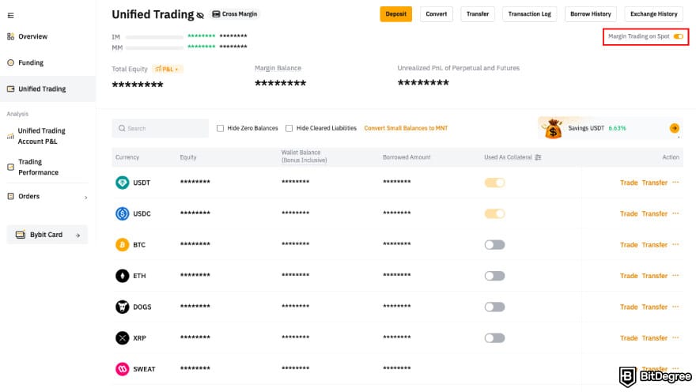The height and width of the screenshot is (392, 696).
Task: Click the currency Search field
Action: tap(161, 128)
